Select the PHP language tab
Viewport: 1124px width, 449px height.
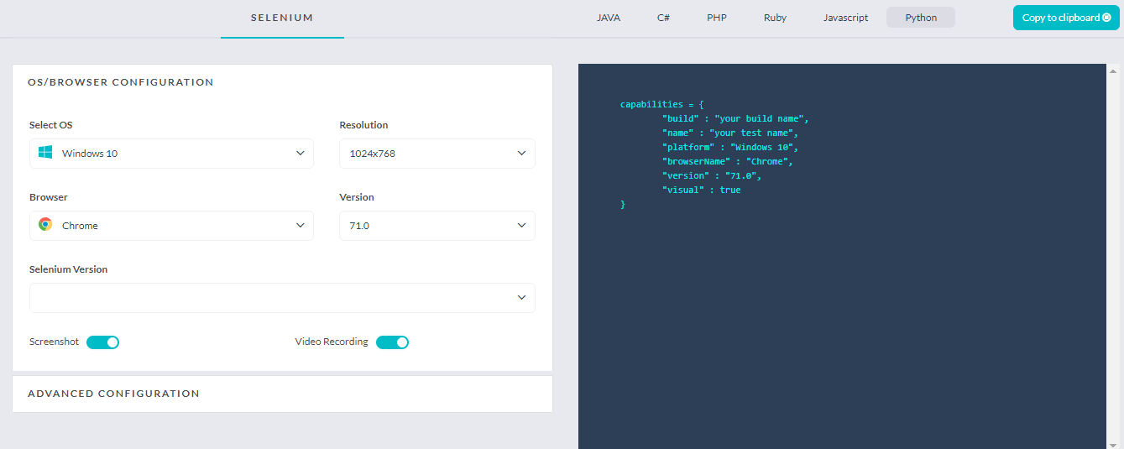[717, 18]
